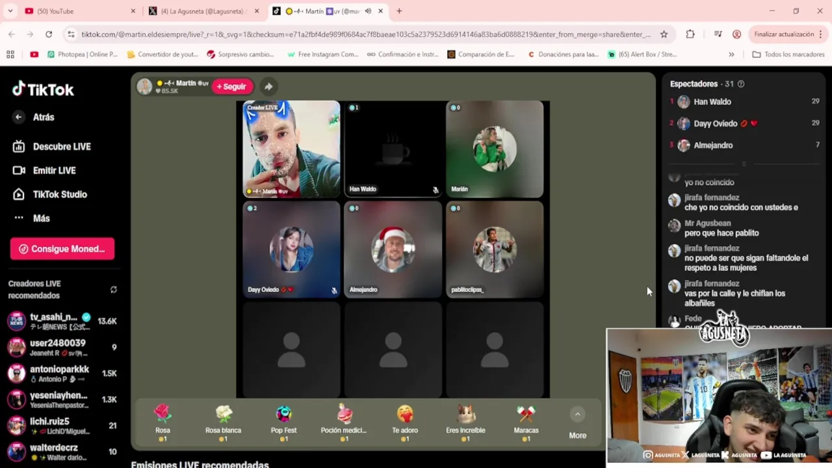Select pablitoclips_ guest tile
Image resolution: width=832 pixels, height=468 pixels.
point(495,250)
